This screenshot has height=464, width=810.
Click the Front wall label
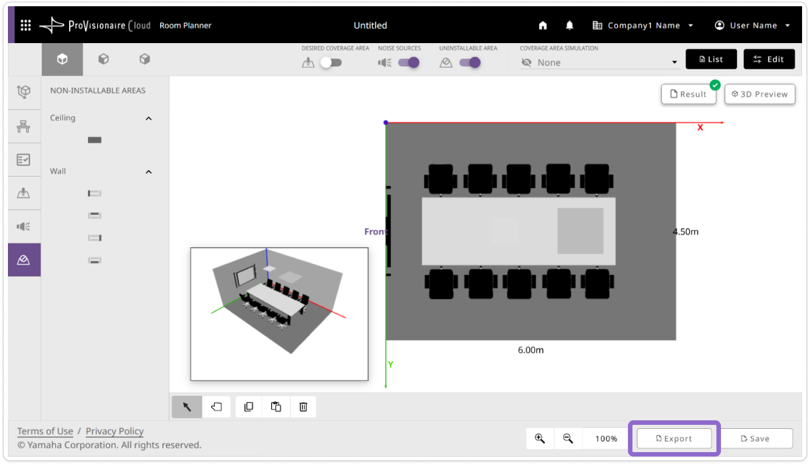pyautogui.click(x=376, y=231)
